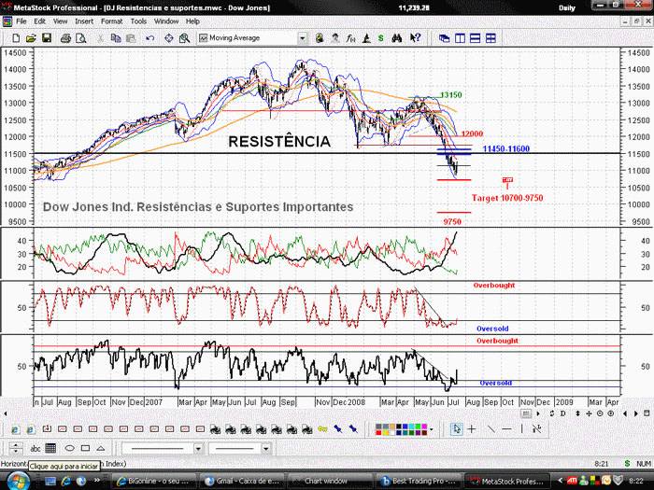Select the triangle drawing tool

[101, 448]
